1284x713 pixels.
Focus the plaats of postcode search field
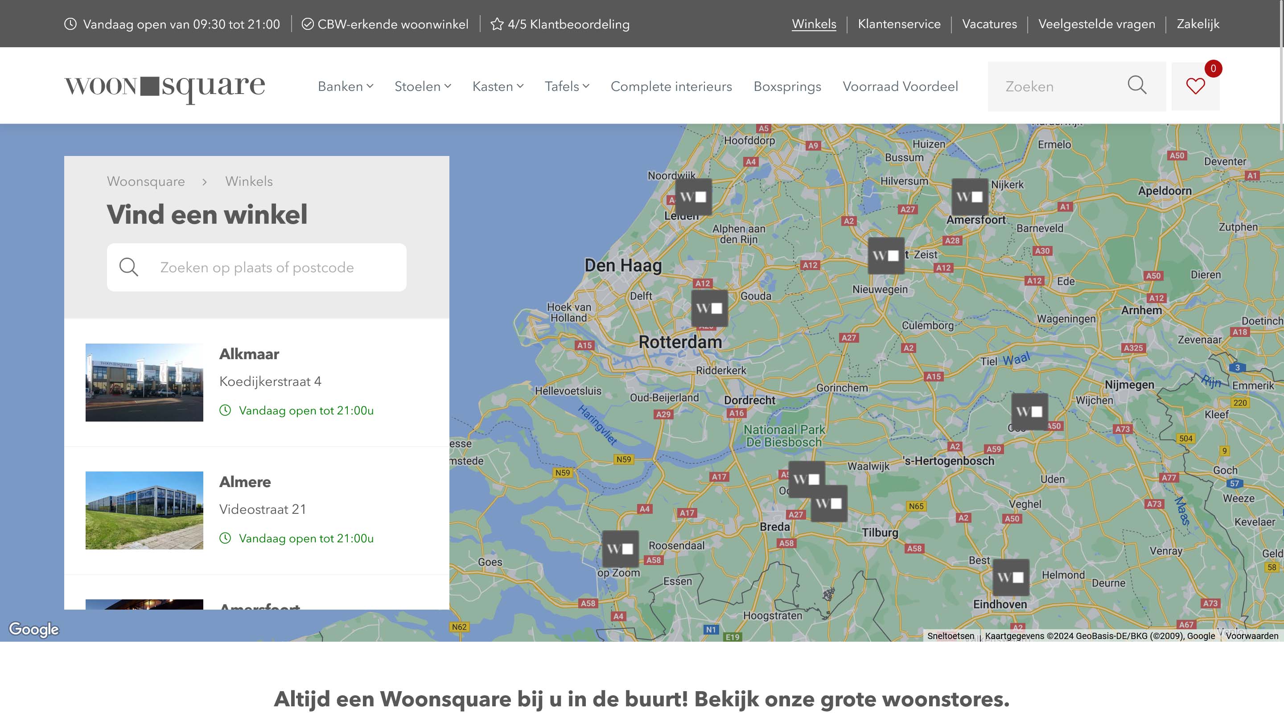257,267
